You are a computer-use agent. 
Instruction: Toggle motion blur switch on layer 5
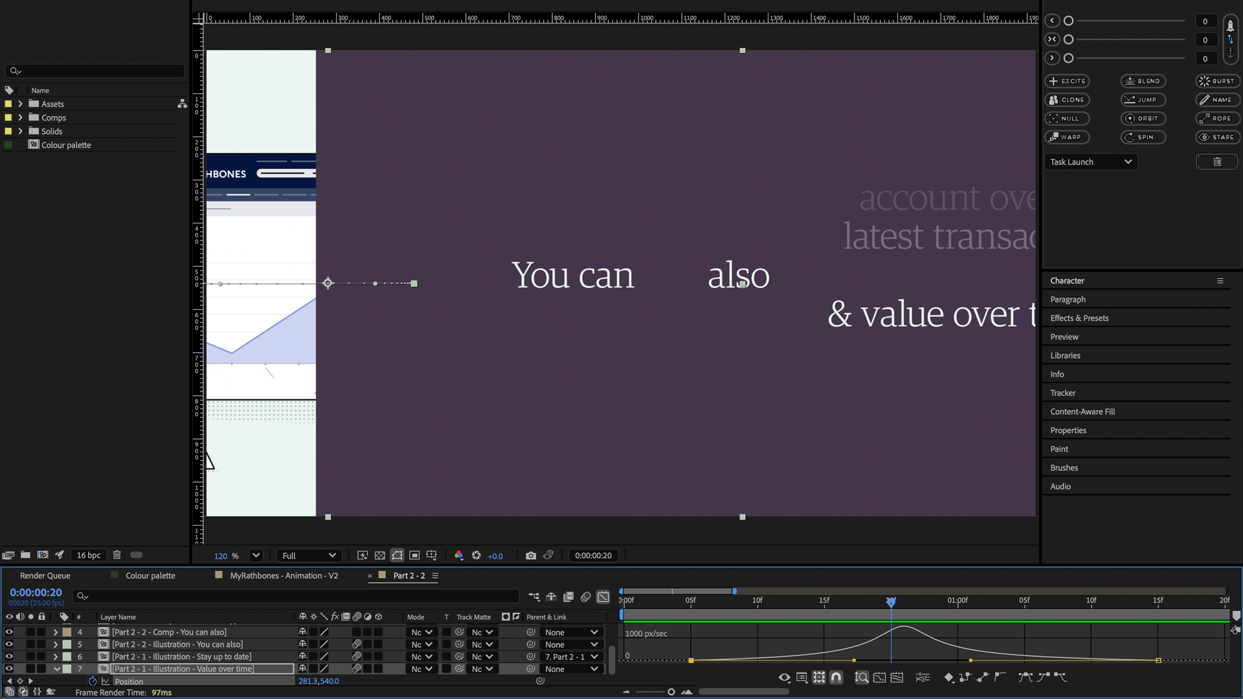pos(357,645)
